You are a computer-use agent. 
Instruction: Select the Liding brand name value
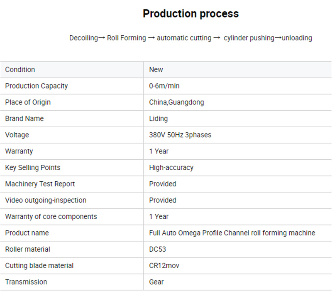159,119
